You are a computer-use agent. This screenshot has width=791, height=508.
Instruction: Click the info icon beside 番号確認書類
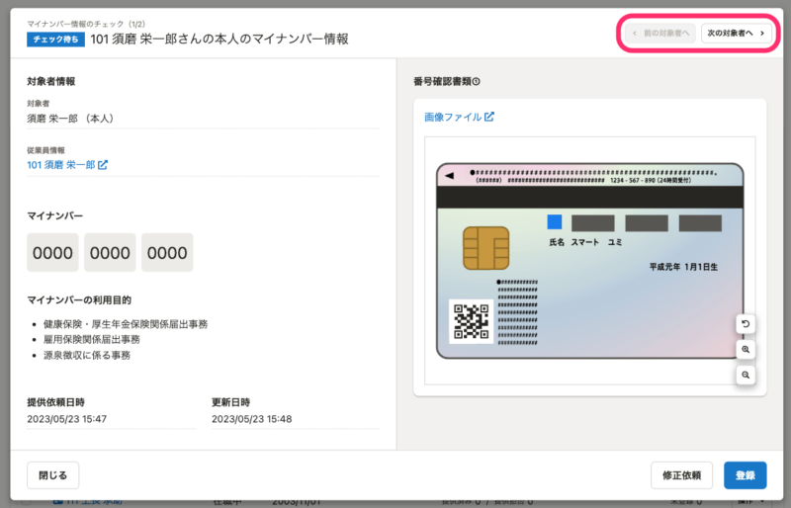pyautogui.click(x=477, y=81)
